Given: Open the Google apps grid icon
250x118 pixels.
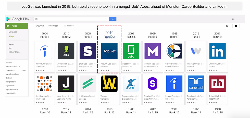Looking at the screenshot, I should [x=233, y=19].
